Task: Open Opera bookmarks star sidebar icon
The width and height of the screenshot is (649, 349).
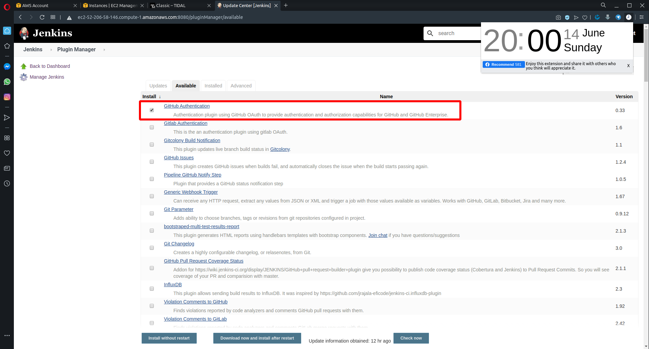Action: [7, 46]
